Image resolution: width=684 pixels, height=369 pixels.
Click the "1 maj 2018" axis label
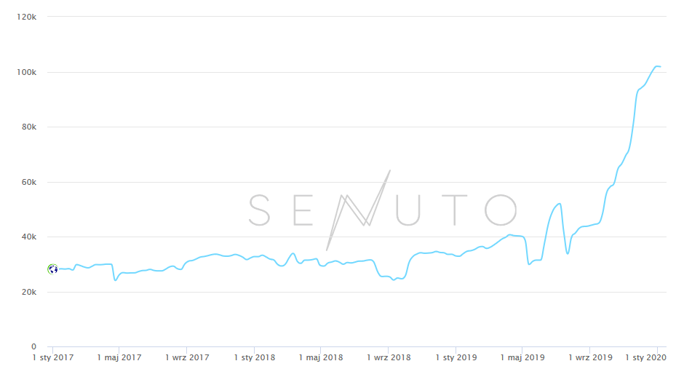[321, 358]
